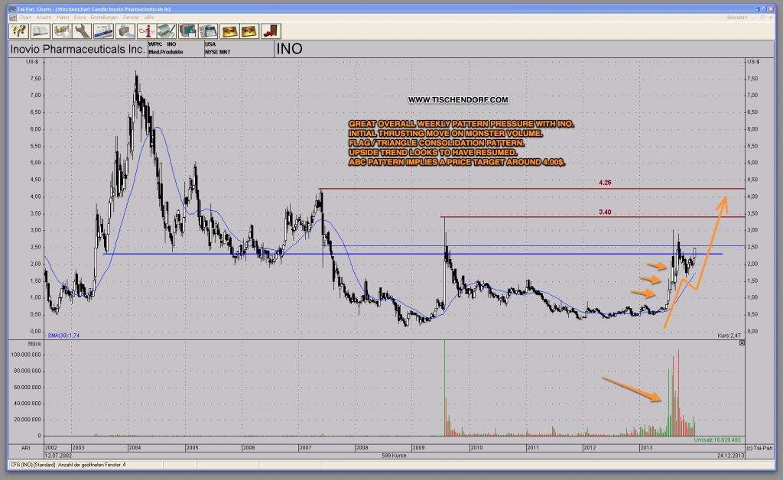Click the newspaper news icon

click(105, 31)
